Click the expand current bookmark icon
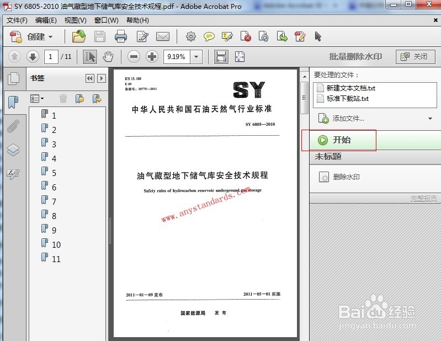Image resolution: width=441 pixels, height=341 pixels. 97,99
